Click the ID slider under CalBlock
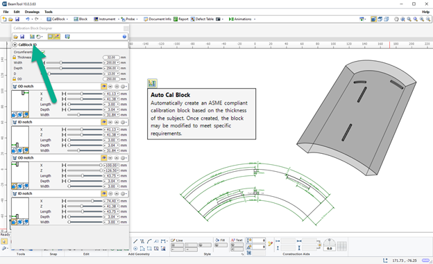433x264 pixels. (x=74, y=73)
